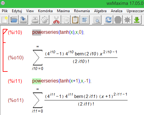This screenshot has height=115, width=144.
Task: Click input line powerseries(tanh(x),x,0);
Action: [58, 32]
